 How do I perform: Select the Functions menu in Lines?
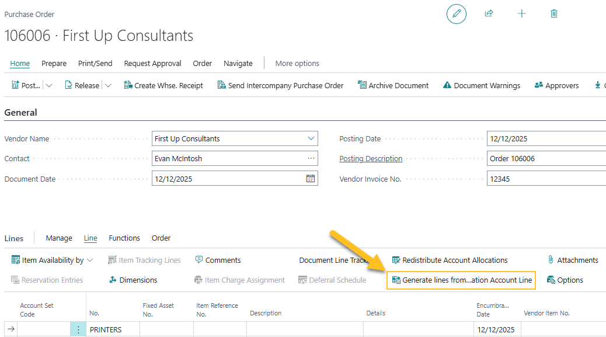point(124,238)
